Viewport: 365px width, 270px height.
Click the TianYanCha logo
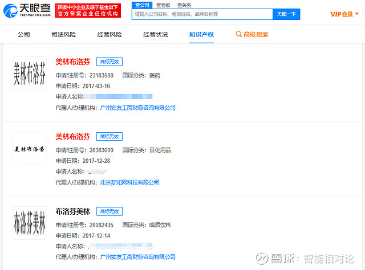coord(27,10)
